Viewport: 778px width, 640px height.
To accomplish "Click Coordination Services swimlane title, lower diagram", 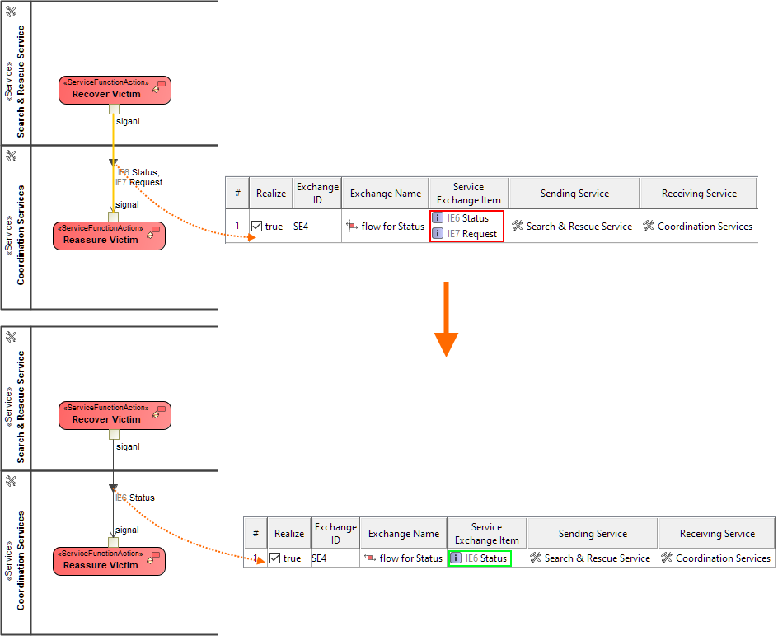I will click(21, 560).
